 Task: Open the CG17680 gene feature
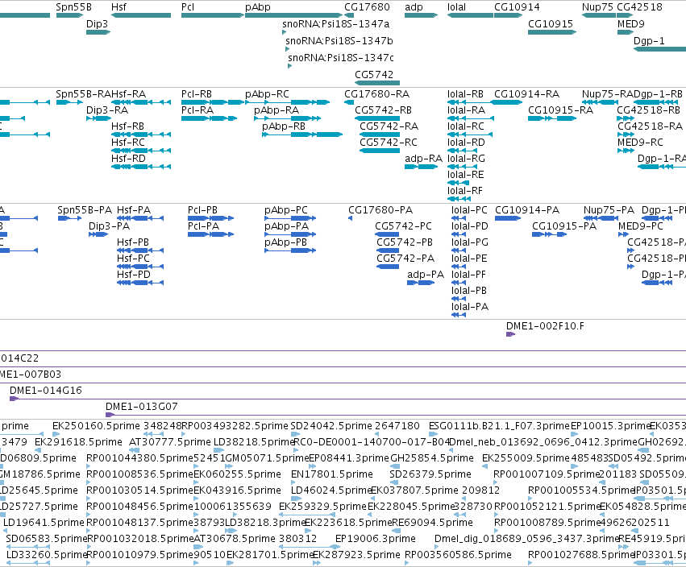(x=349, y=15)
